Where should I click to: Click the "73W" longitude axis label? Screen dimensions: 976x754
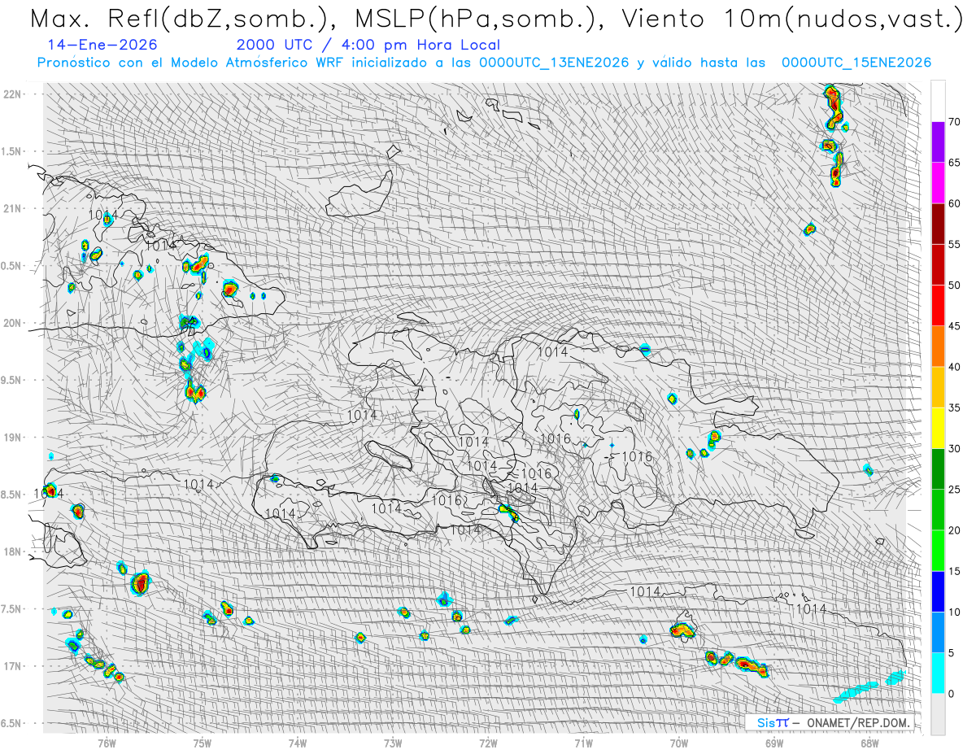[393, 742]
